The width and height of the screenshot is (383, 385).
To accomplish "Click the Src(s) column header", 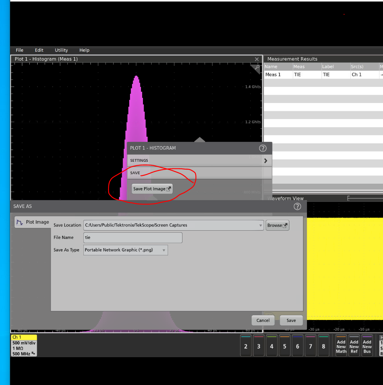I will 365,67.
